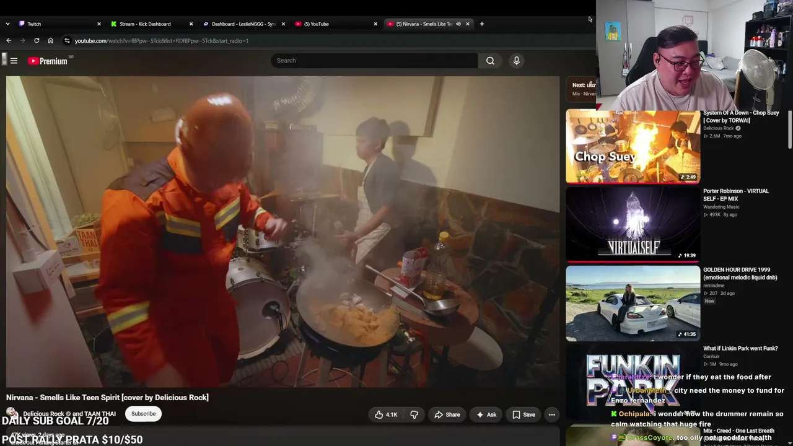The image size is (793, 446).
Task: Close the Kick Dashboard tab
Action: [191, 24]
